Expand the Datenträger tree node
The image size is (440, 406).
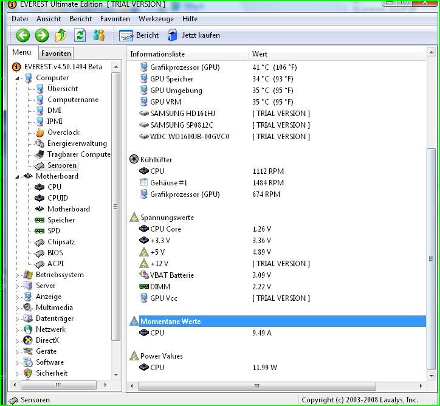[x=17, y=319]
